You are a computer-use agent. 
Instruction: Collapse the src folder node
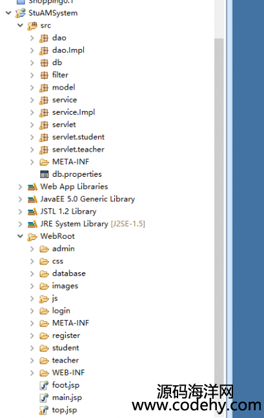pos(20,25)
